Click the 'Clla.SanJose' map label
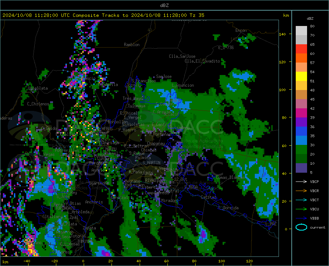The width and height of the screenshot is (329, 266). [x=182, y=56]
